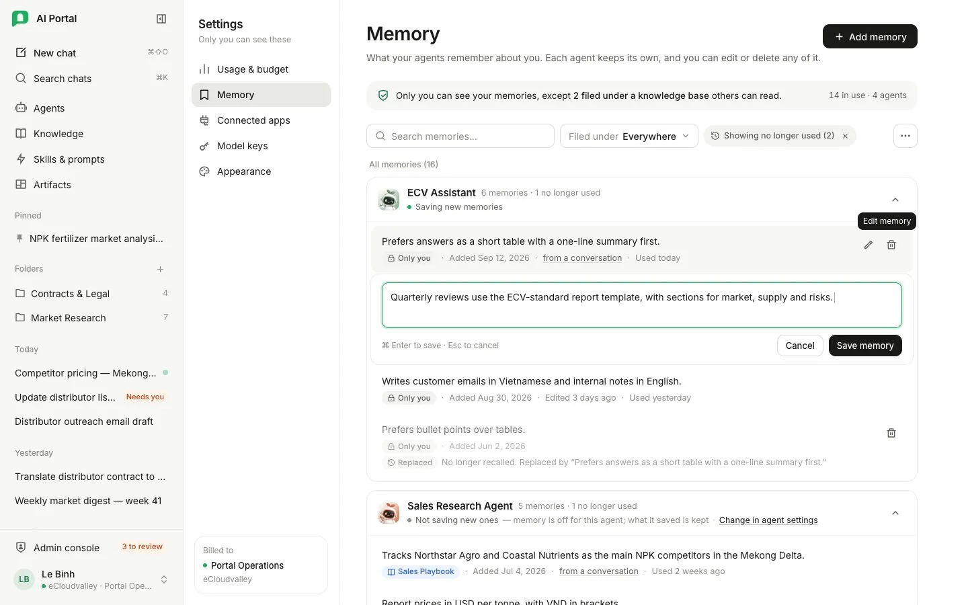Screen dimensions: 968x605
Task: Delete the replaced bullet points memory
Action: click(891, 433)
